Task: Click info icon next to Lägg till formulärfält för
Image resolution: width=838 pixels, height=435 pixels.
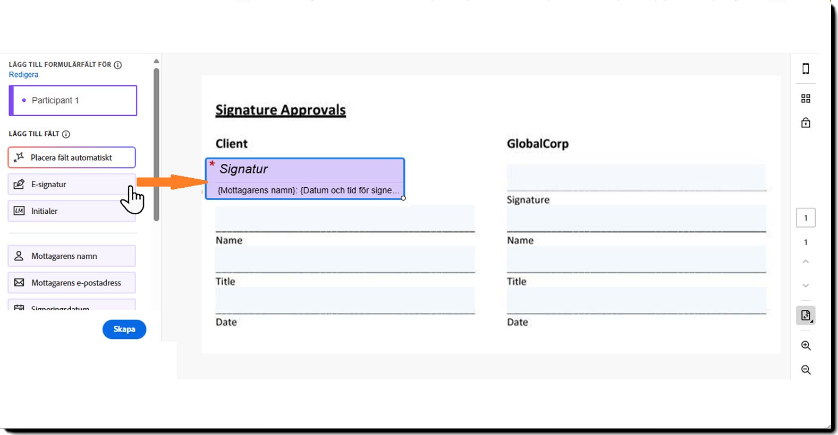Action: click(118, 65)
